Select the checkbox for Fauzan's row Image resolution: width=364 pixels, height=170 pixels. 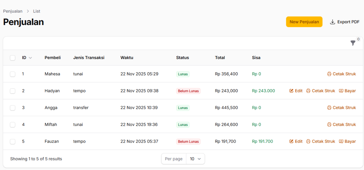[13, 141]
